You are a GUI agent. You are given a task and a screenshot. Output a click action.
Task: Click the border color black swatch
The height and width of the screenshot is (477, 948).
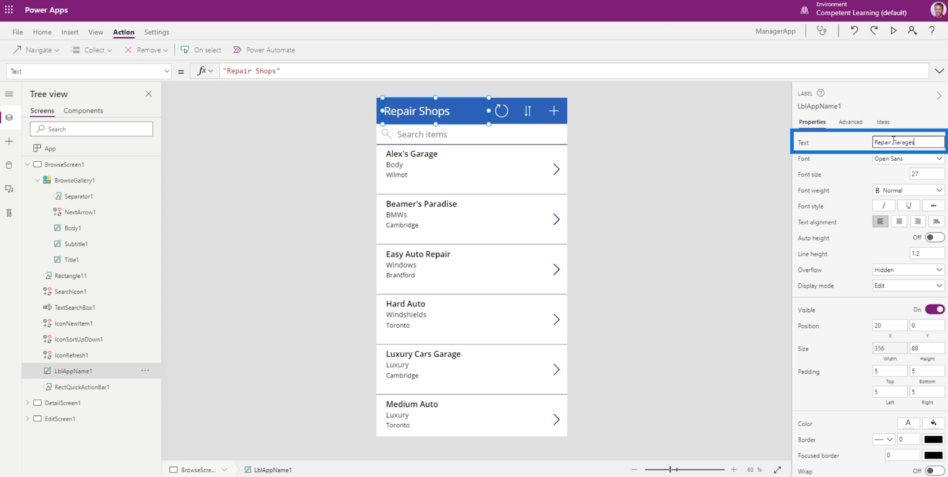tap(933, 439)
